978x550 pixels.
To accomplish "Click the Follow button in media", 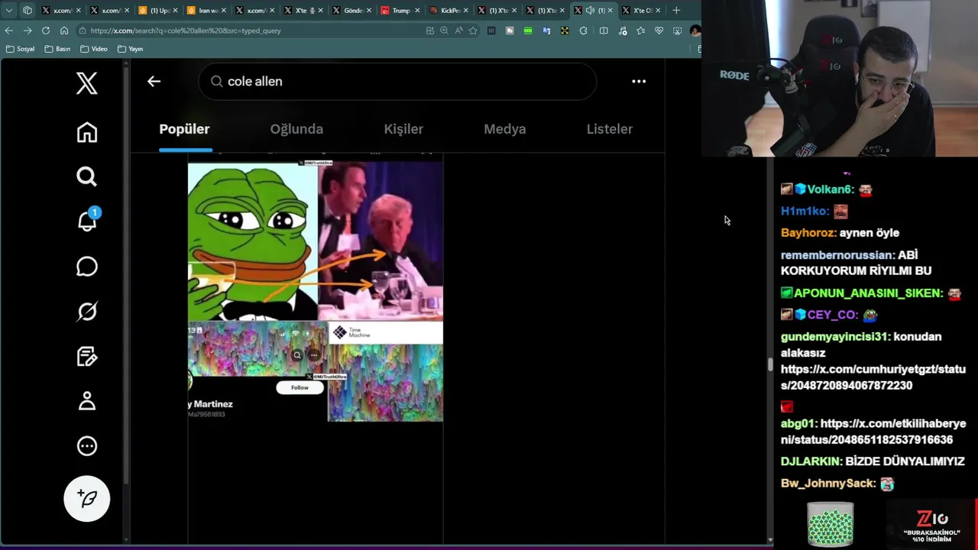I will click(300, 387).
